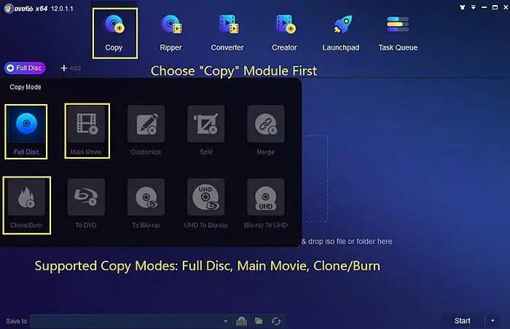Open the Launchpad
Viewport: 510px width, 329px height.
[x=341, y=33]
